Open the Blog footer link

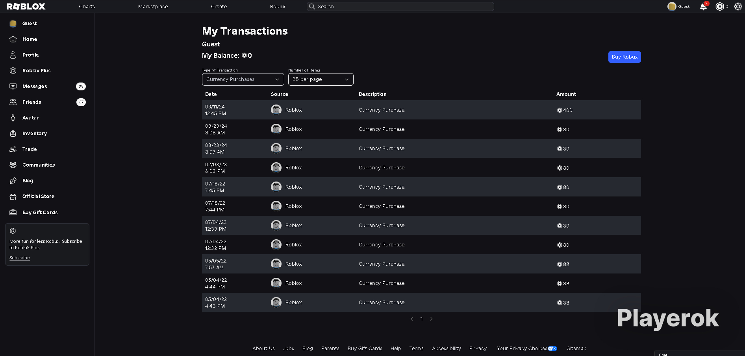[308, 349]
